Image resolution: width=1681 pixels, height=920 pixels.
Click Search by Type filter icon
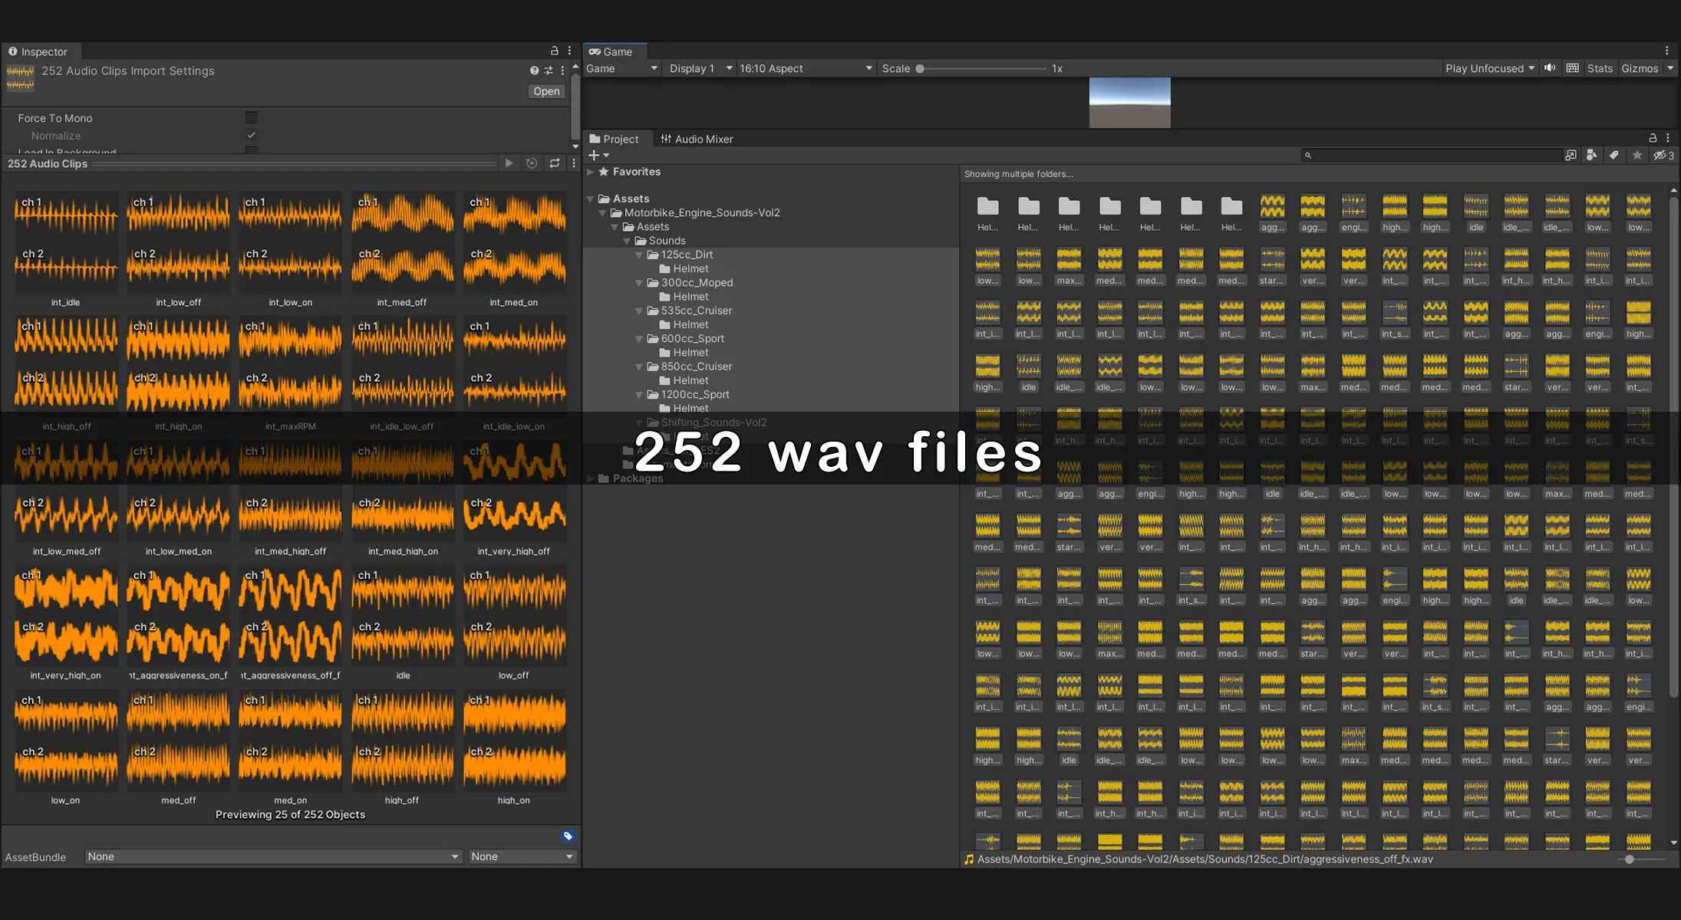1591,156
